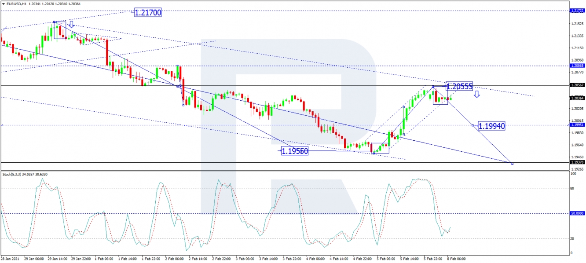Click the 28 Jan 2021 date label
Screen dimensions: 586x263
click(11, 259)
